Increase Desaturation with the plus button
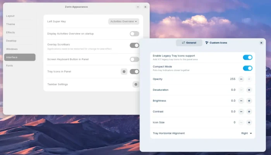Image resolution: width=271 pixels, height=155 pixels. point(249,90)
